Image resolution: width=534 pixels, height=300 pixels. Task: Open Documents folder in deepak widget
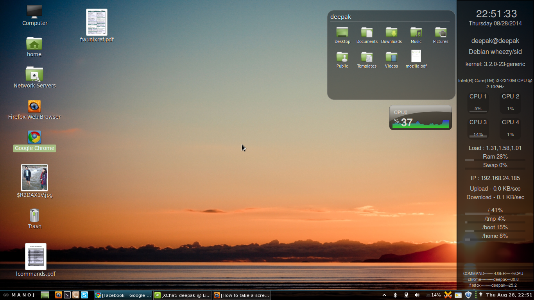point(367,36)
